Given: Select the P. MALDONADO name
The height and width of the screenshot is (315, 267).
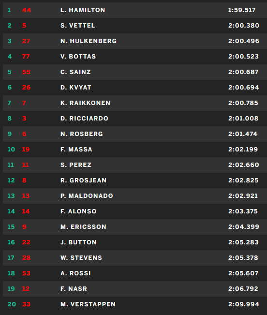Looking at the screenshot, I should (x=87, y=195).
